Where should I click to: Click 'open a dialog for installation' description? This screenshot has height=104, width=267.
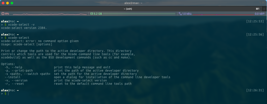pyautogui.click(x=112, y=77)
